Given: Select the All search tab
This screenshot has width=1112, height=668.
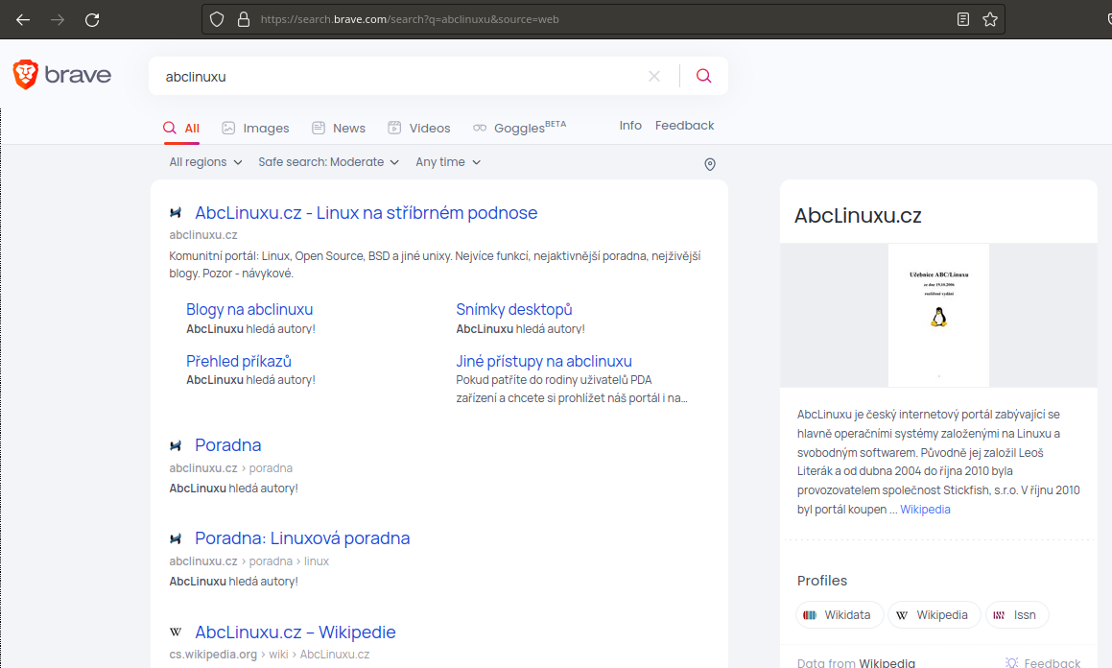Looking at the screenshot, I should 181,129.
